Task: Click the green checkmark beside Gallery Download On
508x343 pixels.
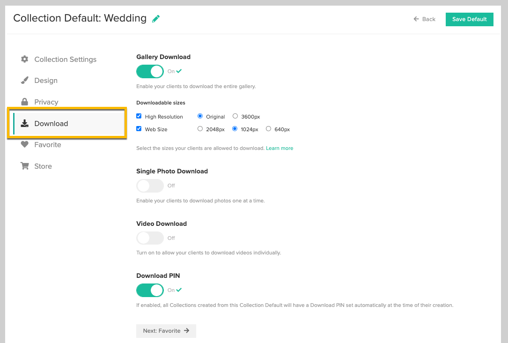Action: point(179,71)
